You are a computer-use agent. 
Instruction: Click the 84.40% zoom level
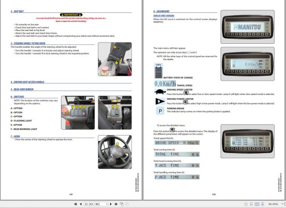pyautogui.click(x=273, y=204)
